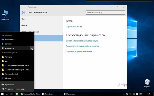Click the File Explorer taskbar icon
Image resolution: width=154 pixels, height=96 pixels.
point(17,94)
